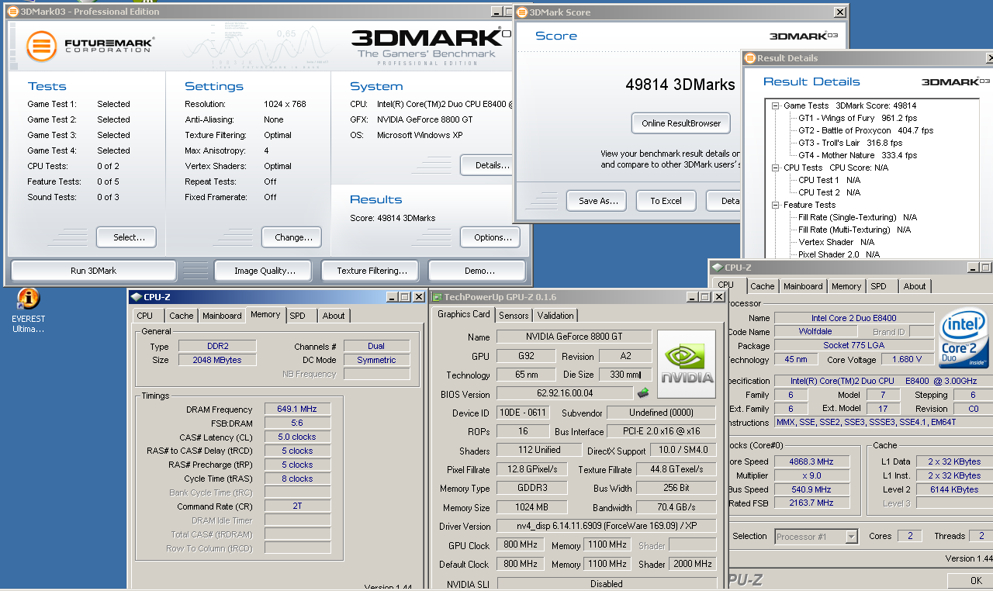The width and height of the screenshot is (993, 591).
Task: Select GT3 - Troll's Lair result
Action: point(849,143)
